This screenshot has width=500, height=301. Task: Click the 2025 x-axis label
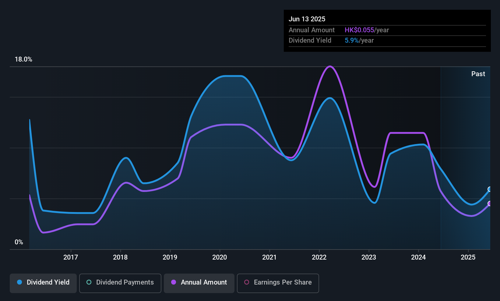468,257
